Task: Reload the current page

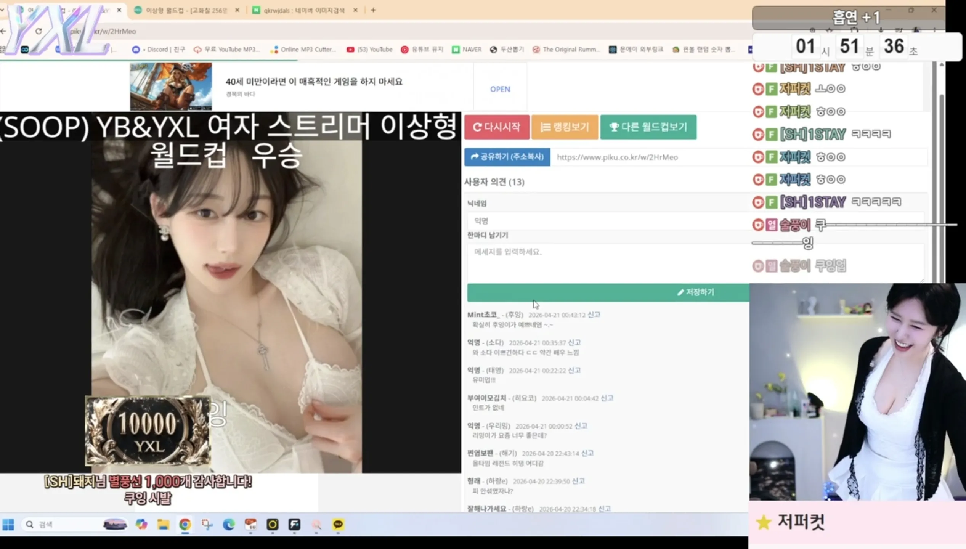Action: coord(39,31)
